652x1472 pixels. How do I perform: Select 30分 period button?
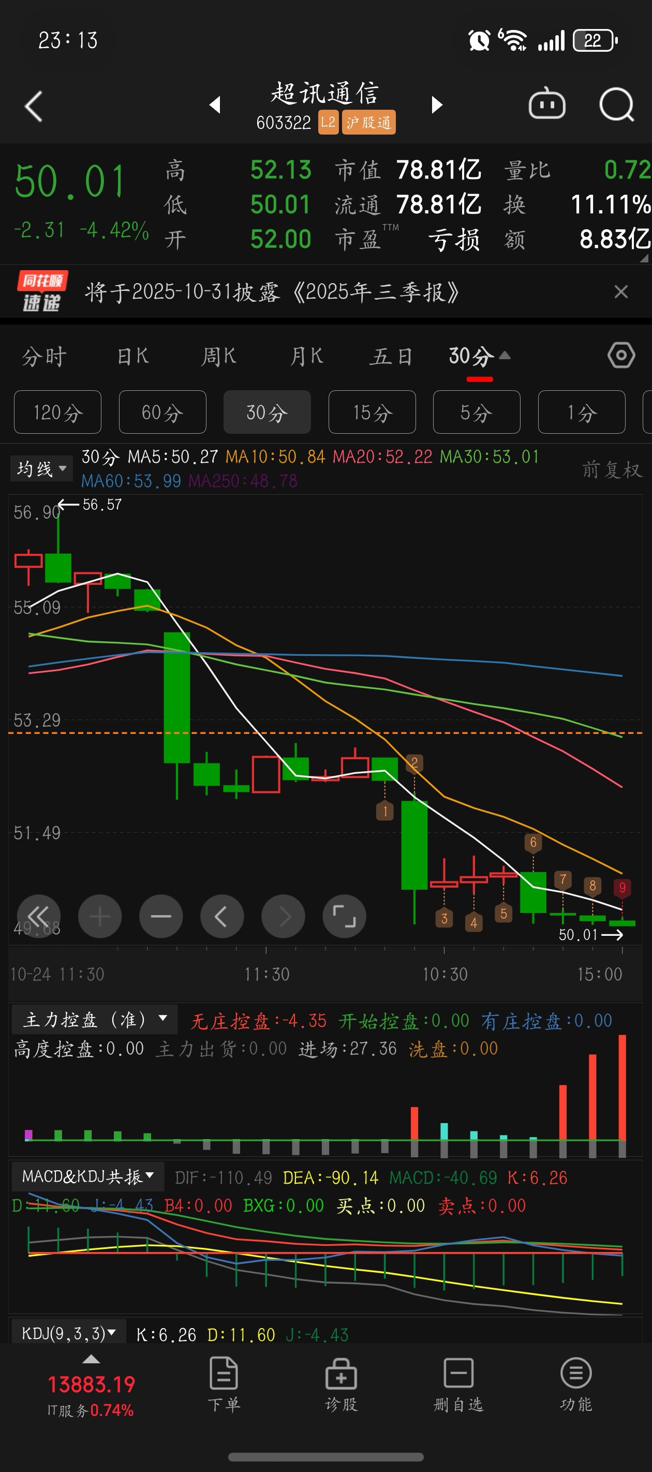click(x=267, y=412)
